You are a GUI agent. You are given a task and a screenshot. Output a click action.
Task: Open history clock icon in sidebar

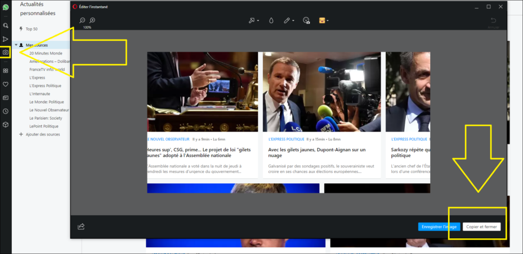[x=5, y=111]
